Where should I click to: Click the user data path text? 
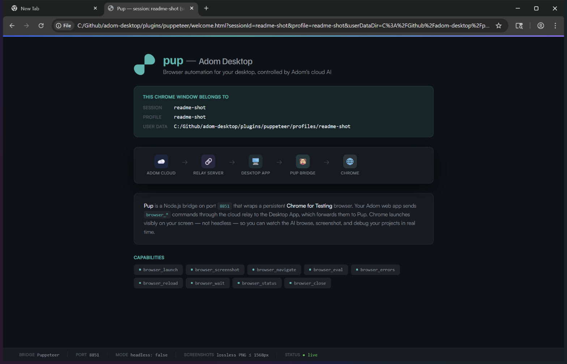(x=262, y=126)
